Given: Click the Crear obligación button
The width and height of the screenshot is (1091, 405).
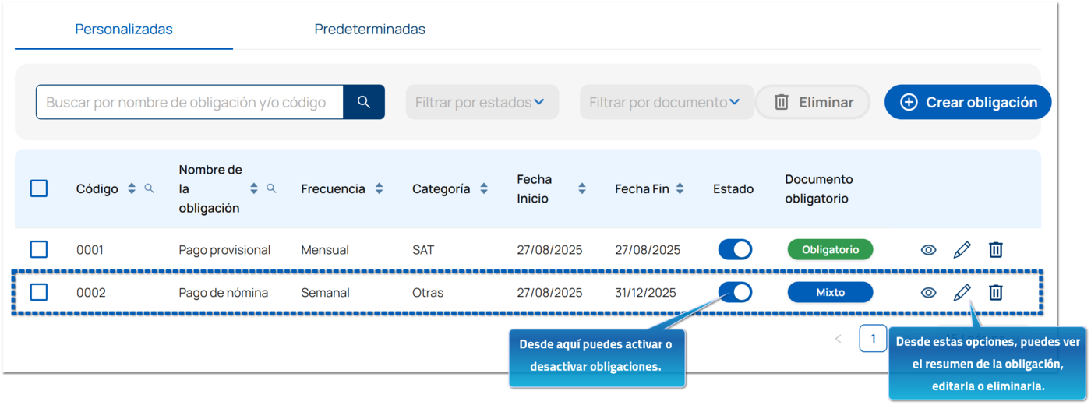Looking at the screenshot, I should 968,102.
